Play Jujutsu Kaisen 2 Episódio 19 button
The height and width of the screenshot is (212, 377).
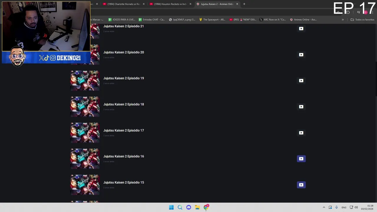click(301, 81)
